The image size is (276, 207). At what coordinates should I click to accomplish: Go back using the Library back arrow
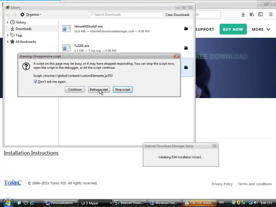[8, 15]
